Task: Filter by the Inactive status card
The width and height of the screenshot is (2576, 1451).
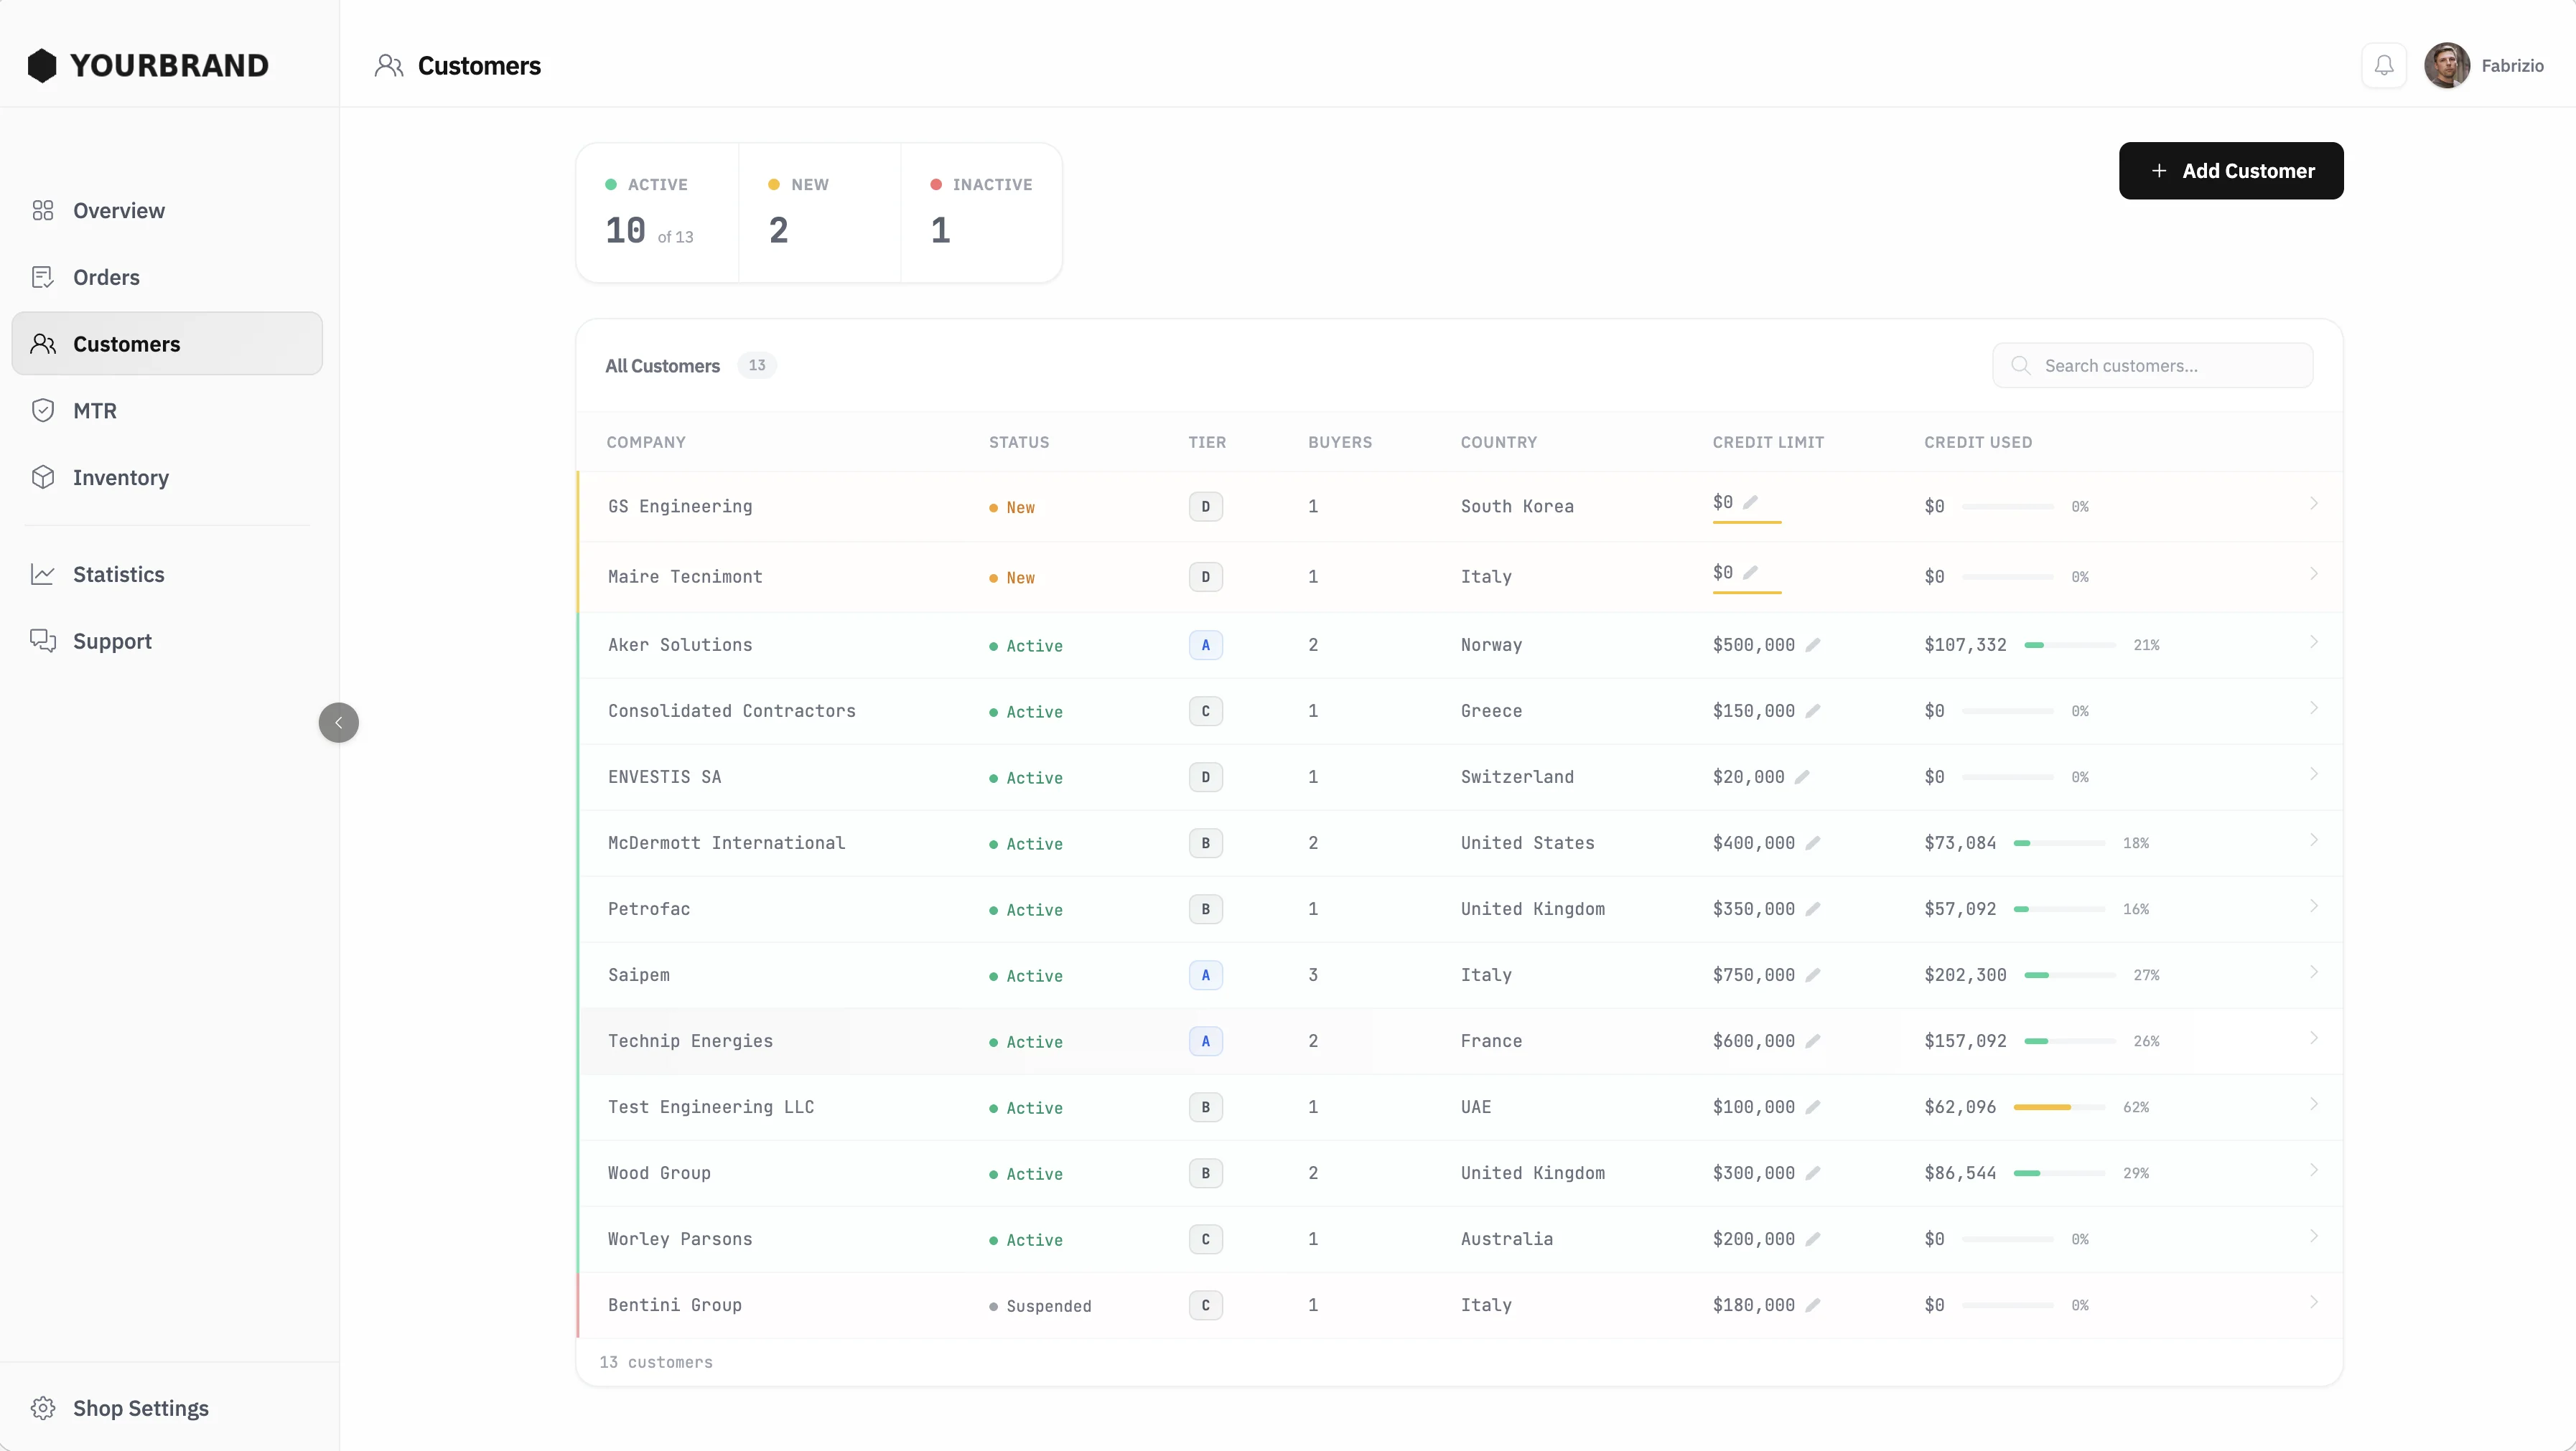Action: (981, 212)
